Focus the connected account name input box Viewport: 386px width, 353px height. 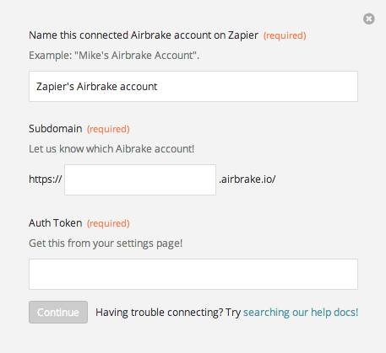pos(193,86)
